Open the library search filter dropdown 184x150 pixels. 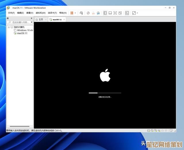(32, 22)
